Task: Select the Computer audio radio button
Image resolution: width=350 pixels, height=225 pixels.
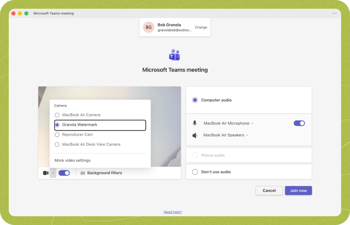Action: 195,100
